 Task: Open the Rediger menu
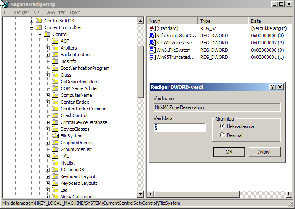[21, 12]
